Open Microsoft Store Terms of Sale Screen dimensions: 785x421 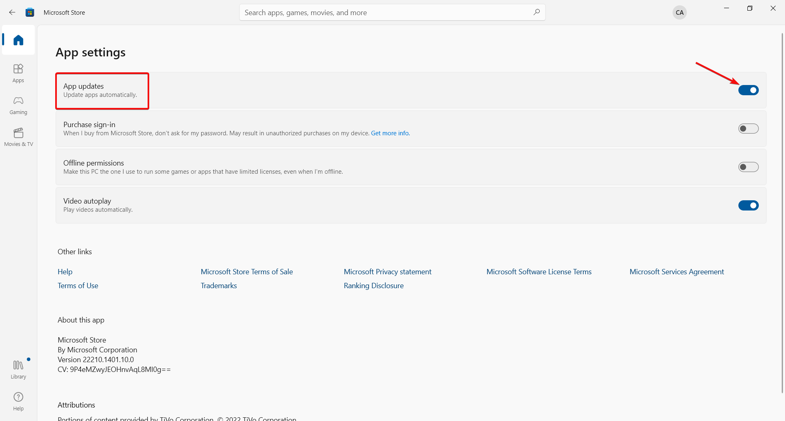[x=247, y=272]
